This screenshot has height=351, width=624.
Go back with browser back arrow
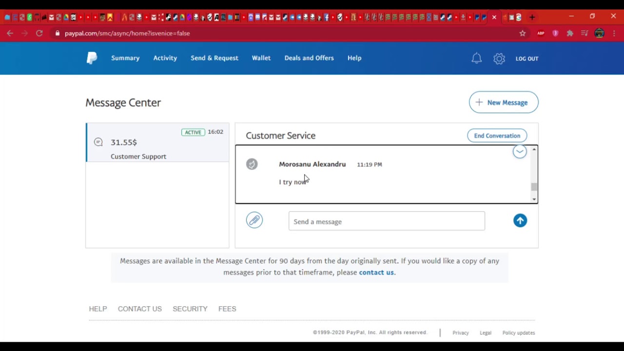point(10,33)
